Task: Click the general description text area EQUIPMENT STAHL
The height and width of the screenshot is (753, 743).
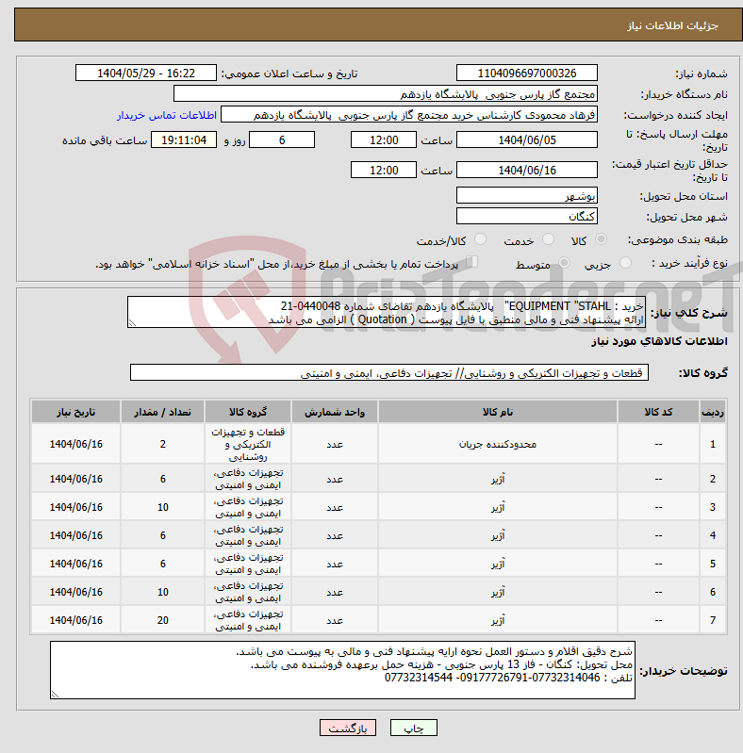Action: [x=387, y=312]
